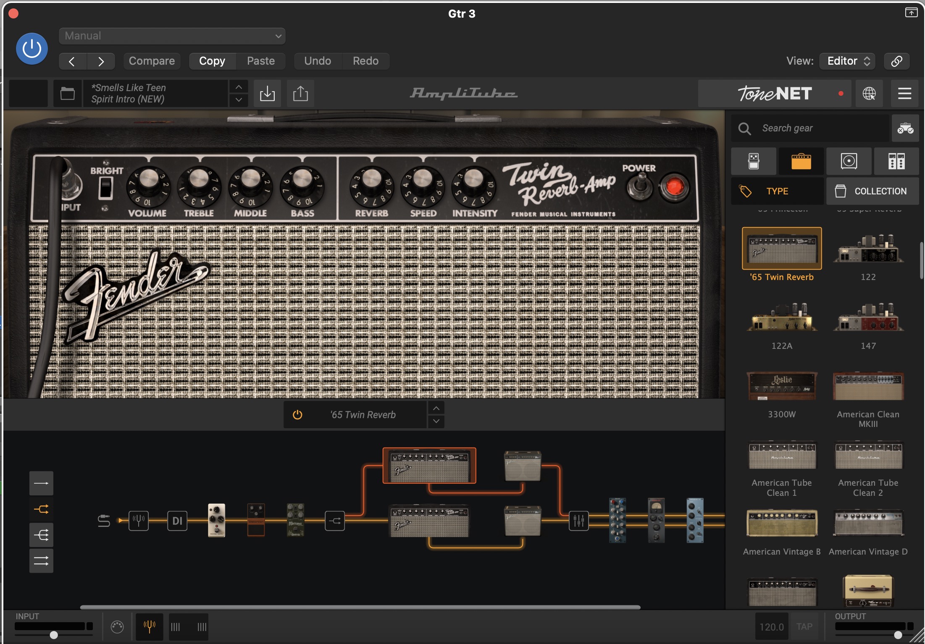
Task: Select the white noise gate pedal
Action: (x=217, y=521)
